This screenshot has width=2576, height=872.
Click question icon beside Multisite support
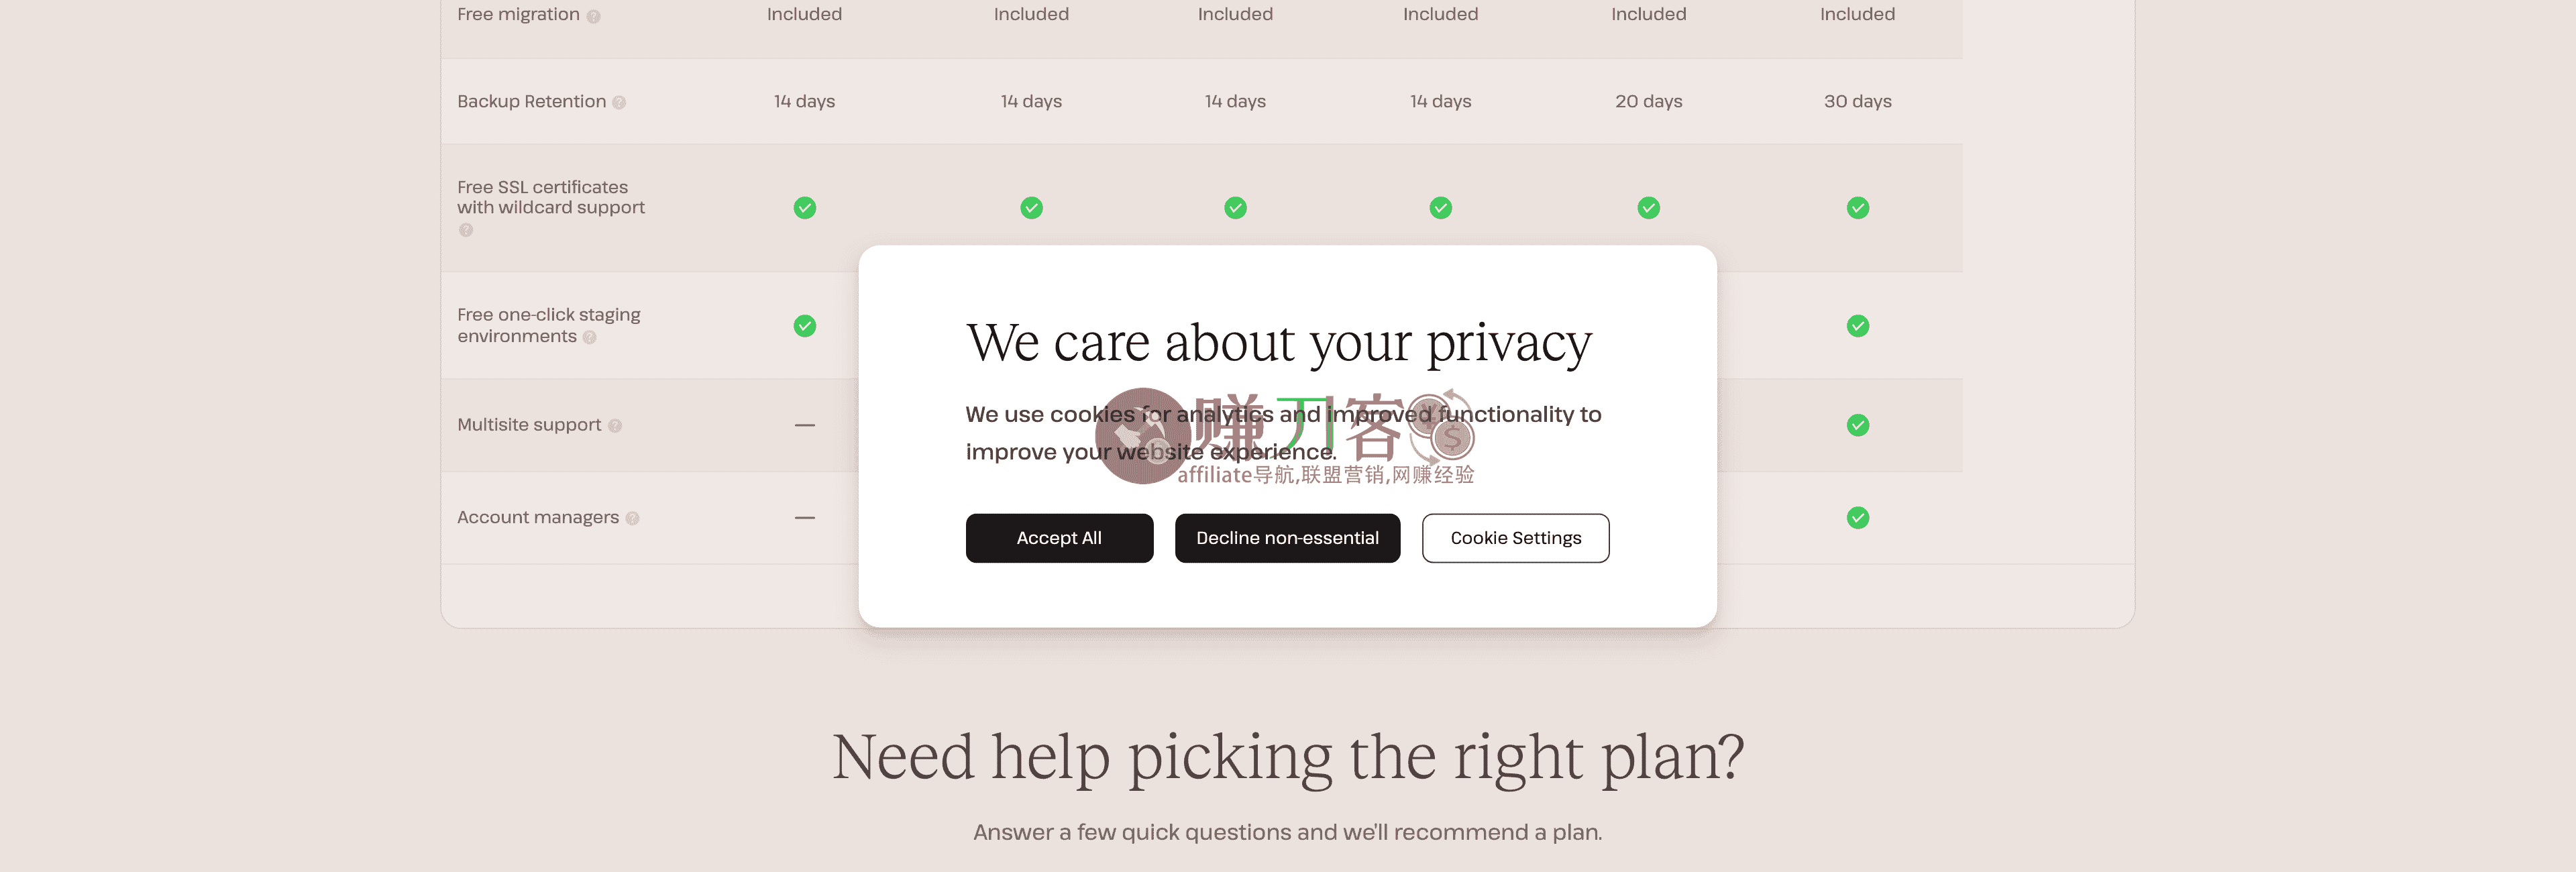615,426
